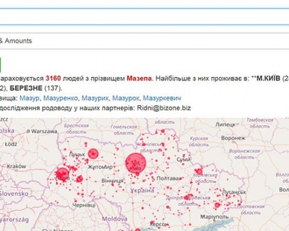
Task: Open the Мазуренко surname link
Action: pos(60,98)
